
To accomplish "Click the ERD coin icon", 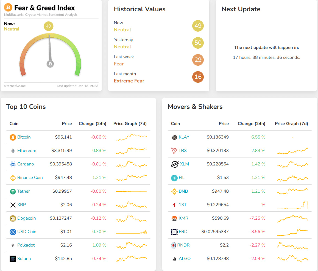I will click(174, 232).
